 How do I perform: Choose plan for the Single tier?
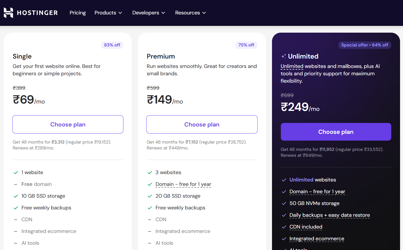[68, 124]
